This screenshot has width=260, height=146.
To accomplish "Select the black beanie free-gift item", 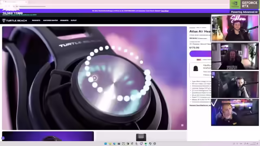I will point(196,69).
